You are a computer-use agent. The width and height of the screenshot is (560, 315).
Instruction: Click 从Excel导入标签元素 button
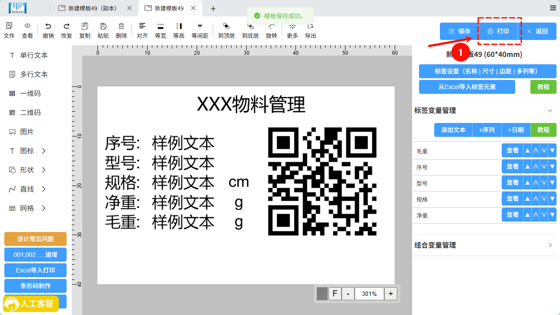467,87
